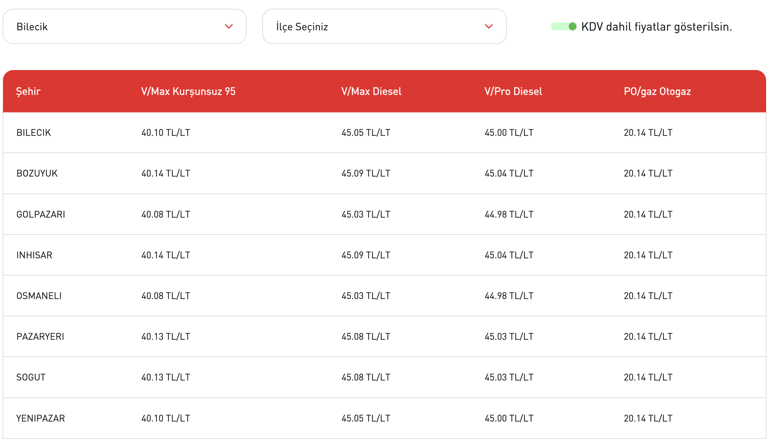Select the OSMANELI row name

[x=39, y=296]
